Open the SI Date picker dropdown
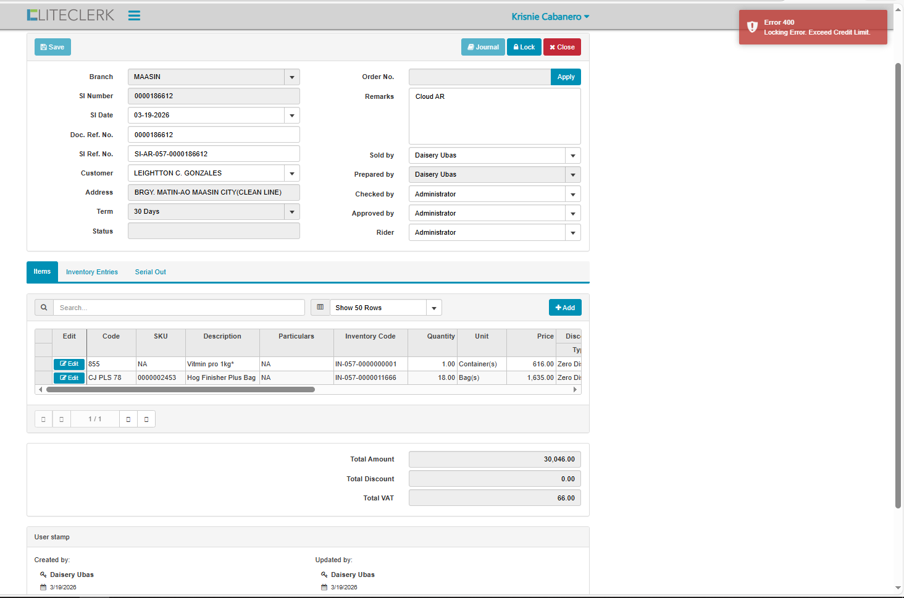Image resolution: width=904 pixels, height=598 pixels. pyautogui.click(x=292, y=116)
